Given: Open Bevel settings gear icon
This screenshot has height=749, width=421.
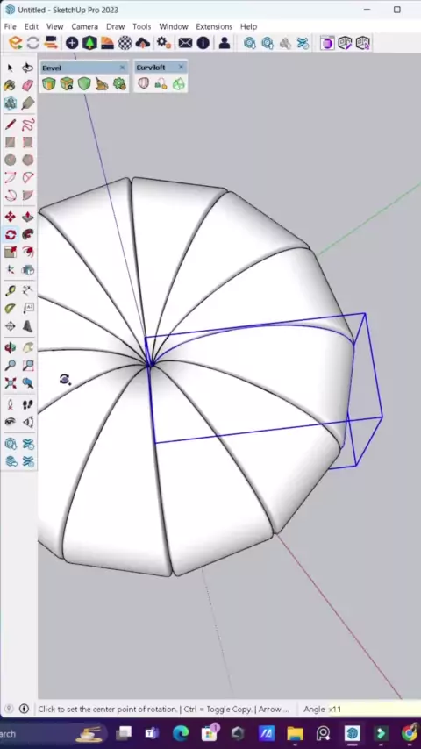Looking at the screenshot, I should coord(119,84).
